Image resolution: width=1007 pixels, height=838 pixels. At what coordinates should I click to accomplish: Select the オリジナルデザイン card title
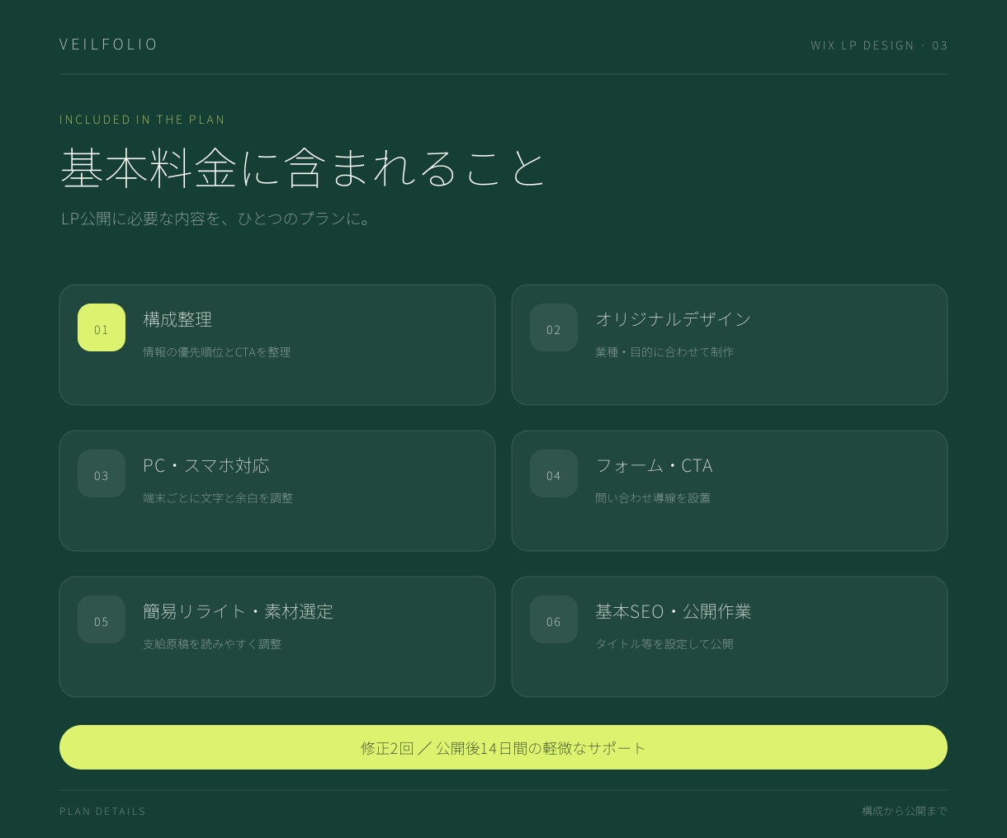pyautogui.click(x=674, y=319)
